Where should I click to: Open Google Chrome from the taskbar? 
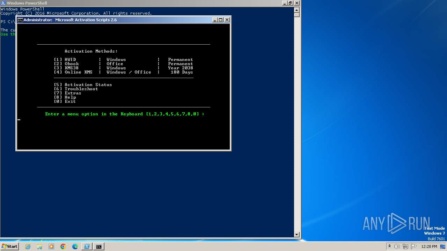[63, 246]
